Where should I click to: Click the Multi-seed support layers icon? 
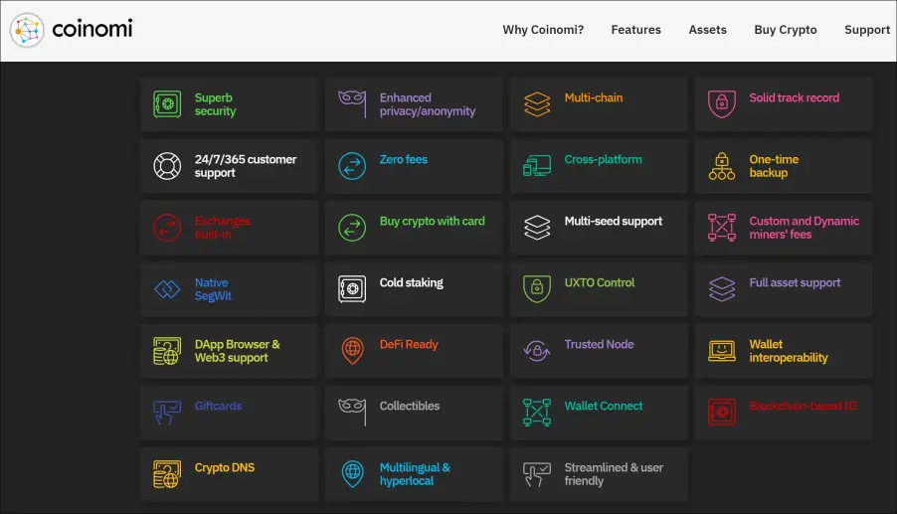coord(537,228)
